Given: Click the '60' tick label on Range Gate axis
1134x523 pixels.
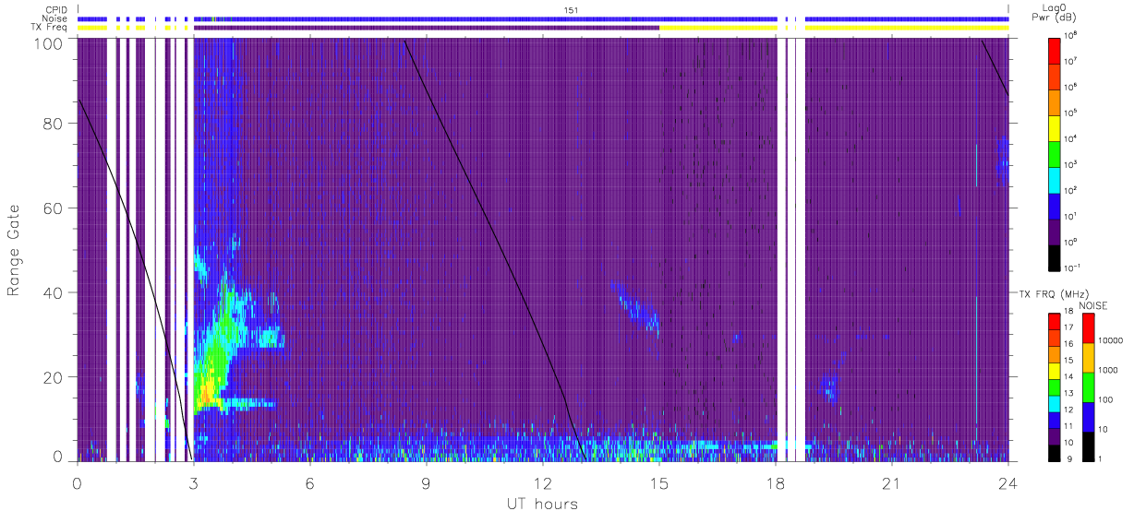Looking at the screenshot, I should click(54, 208).
